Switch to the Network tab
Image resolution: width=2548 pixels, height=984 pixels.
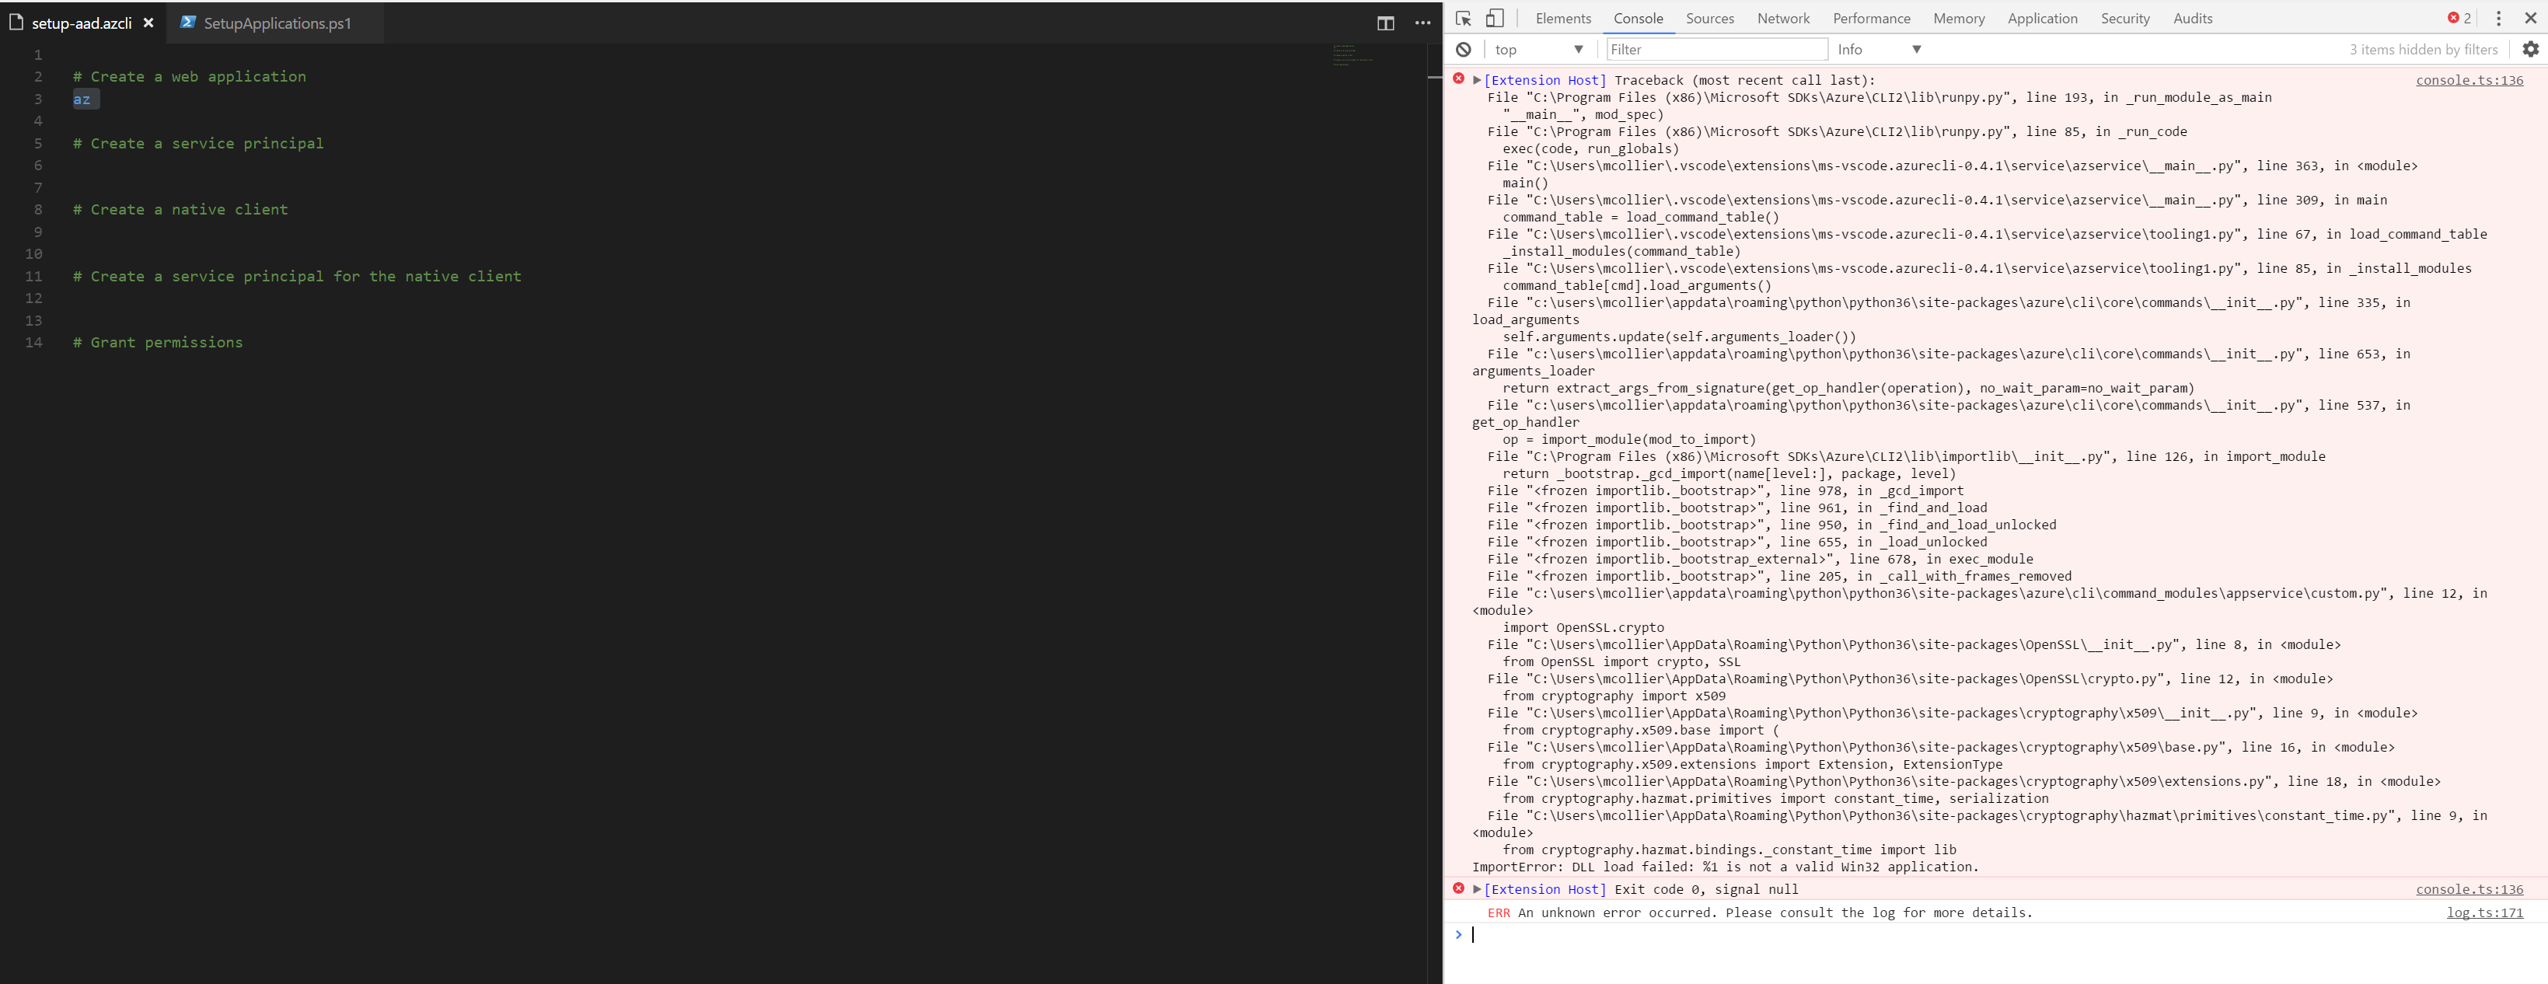point(1782,19)
